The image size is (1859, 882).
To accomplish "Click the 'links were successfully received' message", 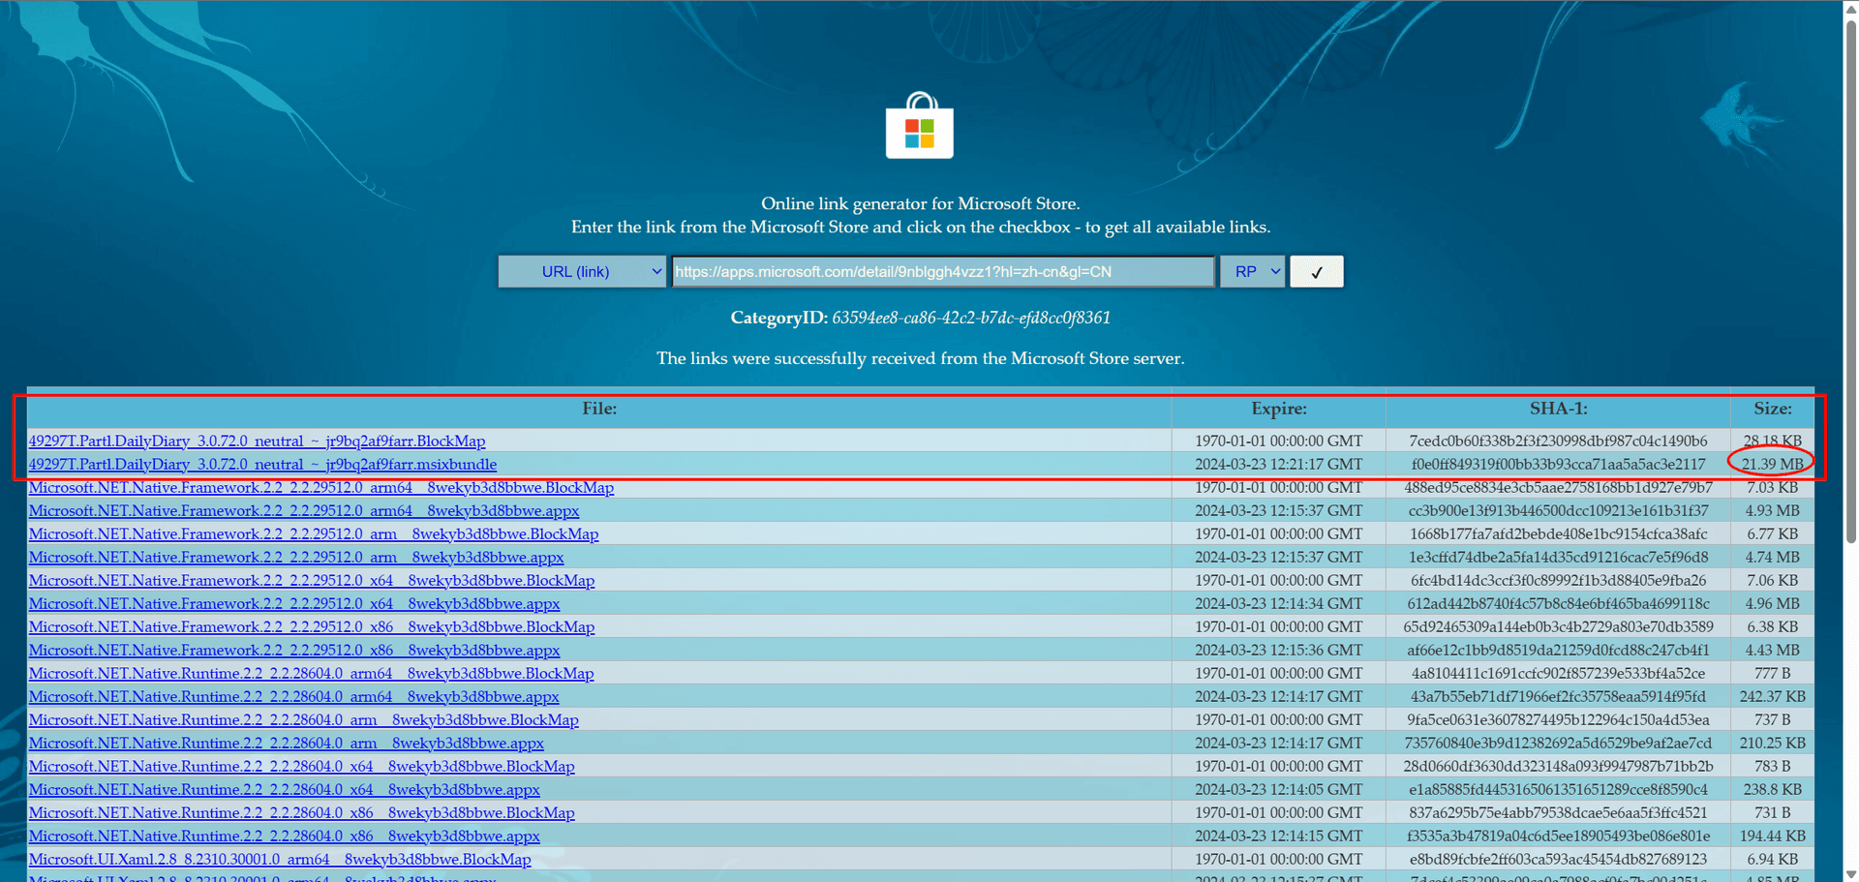I will point(920,358).
